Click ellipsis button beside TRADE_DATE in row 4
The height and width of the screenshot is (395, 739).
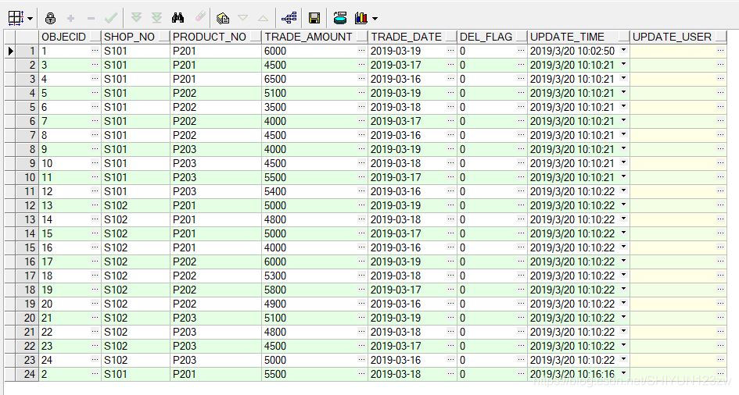tap(450, 93)
